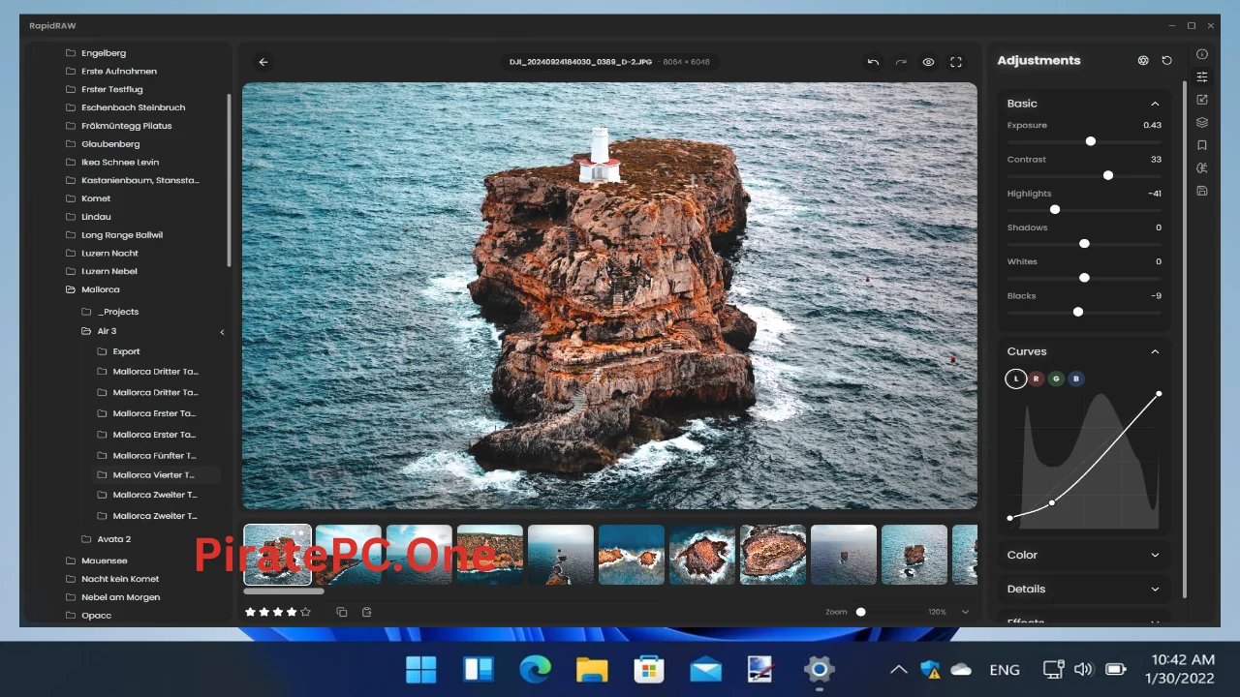The height and width of the screenshot is (697, 1240).
Task: Click the file name DJI_20240924184030_0389_D-2.JPG
Action: 582,62
